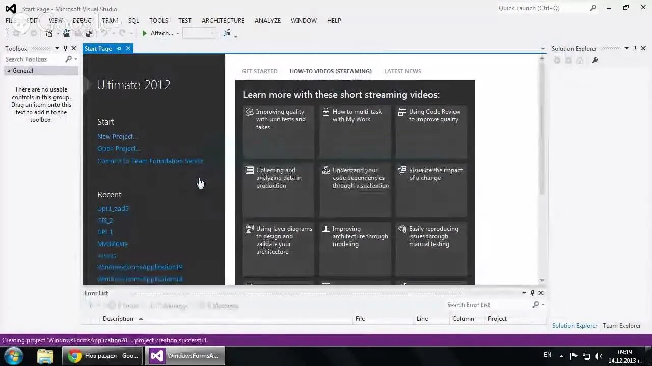This screenshot has height=366, width=652.
Task: Open the Error List window position dropdown
Action: [x=524, y=293]
